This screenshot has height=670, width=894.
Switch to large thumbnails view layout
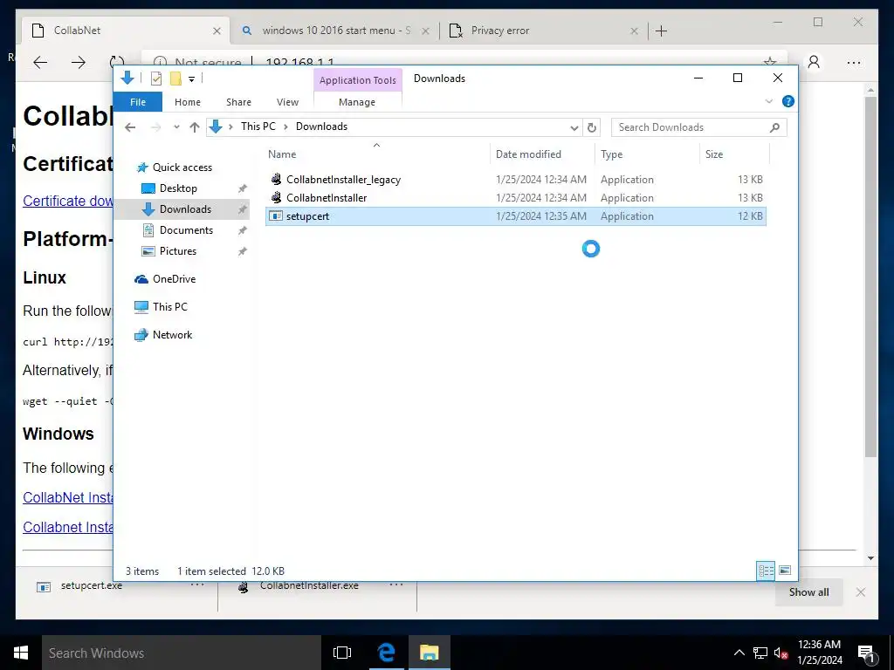click(x=785, y=571)
